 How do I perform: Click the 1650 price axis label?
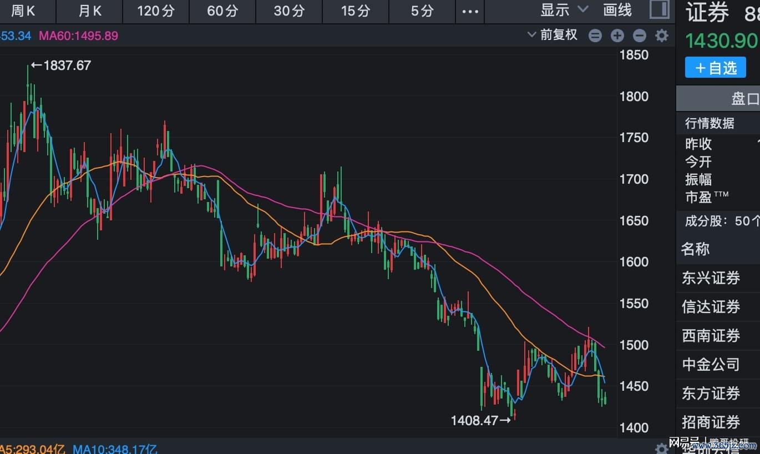click(634, 221)
